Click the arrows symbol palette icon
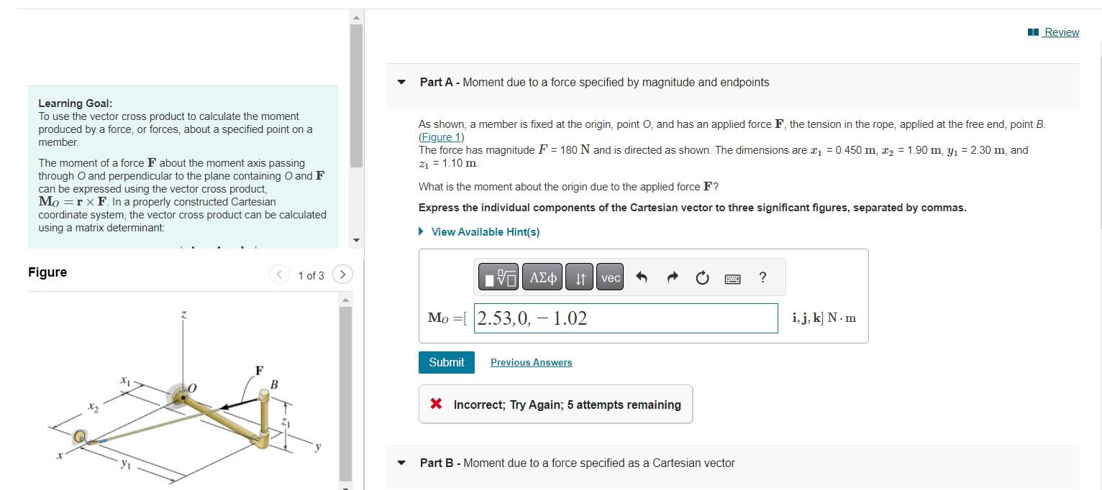The image size is (1102, 490). pos(579,277)
